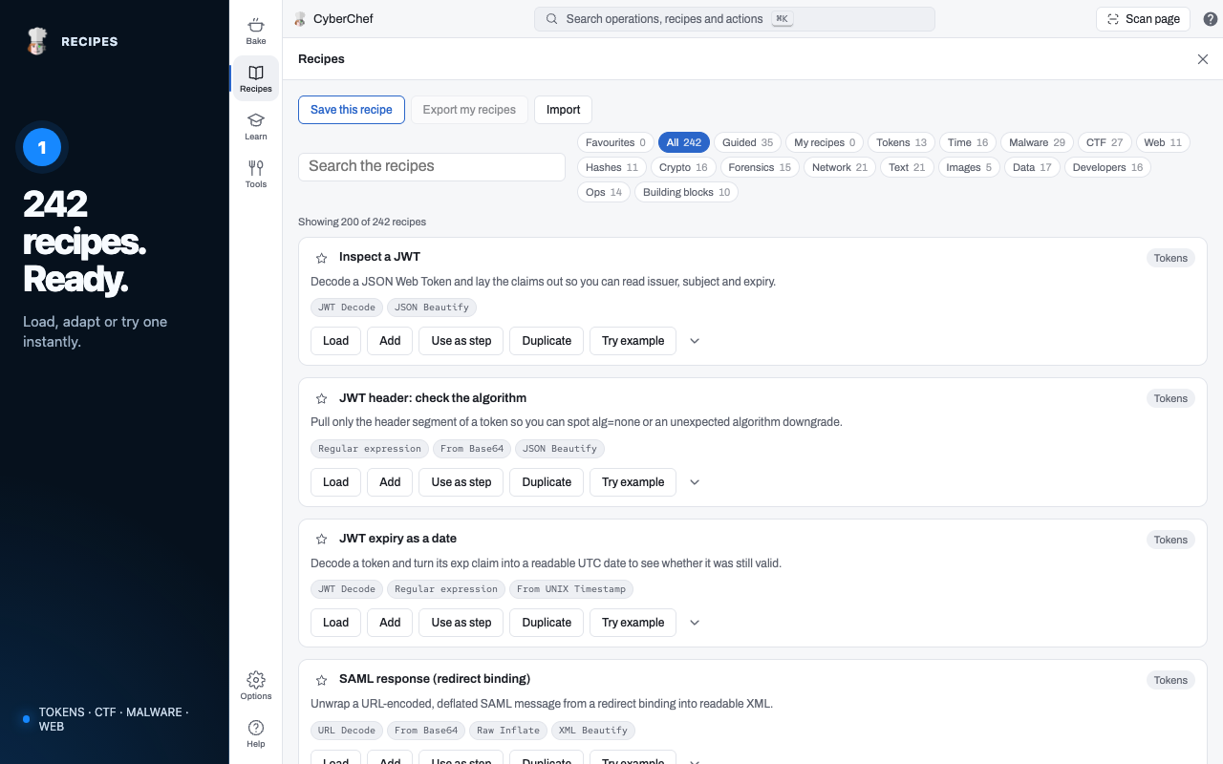Viewport: 1223px width, 764px height.
Task: Star the JWT expiry as a date recipe
Action: click(x=322, y=539)
